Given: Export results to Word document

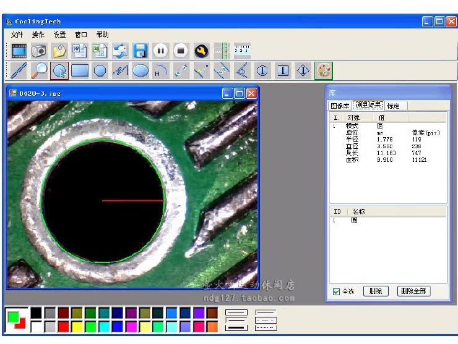Looking at the screenshot, I should pyautogui.click(x=80, y=51).
